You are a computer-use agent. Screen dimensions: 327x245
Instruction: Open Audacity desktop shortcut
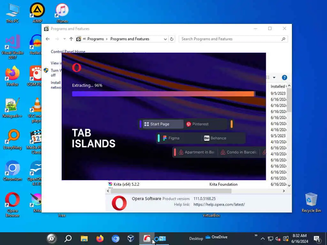(36, 45)
